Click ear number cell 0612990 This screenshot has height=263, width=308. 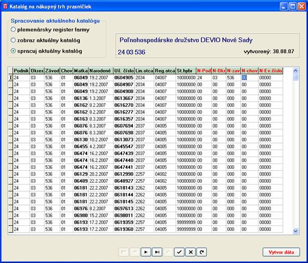tap(124, 174)
